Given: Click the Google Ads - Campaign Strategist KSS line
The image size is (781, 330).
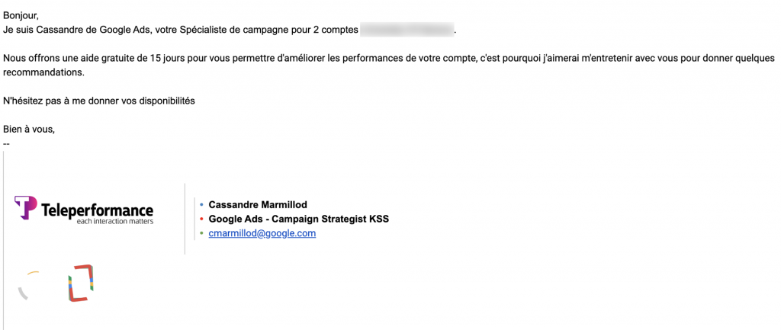Looking at the screenshot, I should coord(298,219).
